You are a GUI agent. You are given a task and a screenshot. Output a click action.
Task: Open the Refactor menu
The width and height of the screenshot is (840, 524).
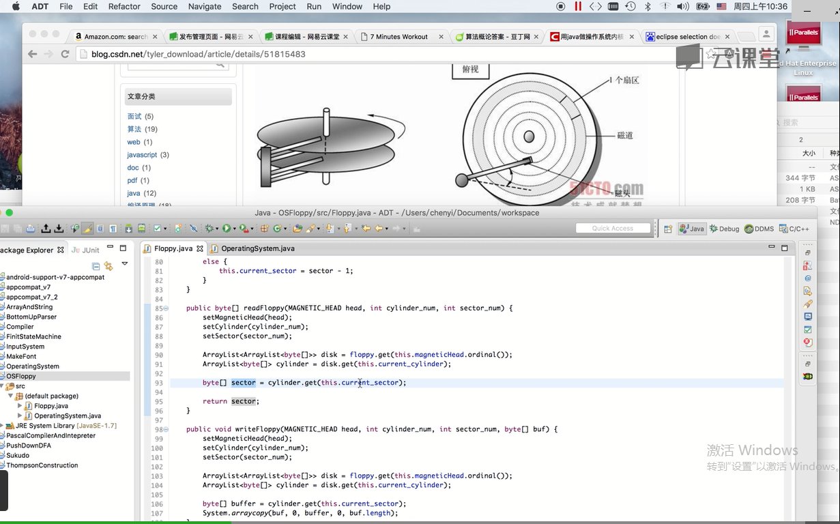point(124,6)
